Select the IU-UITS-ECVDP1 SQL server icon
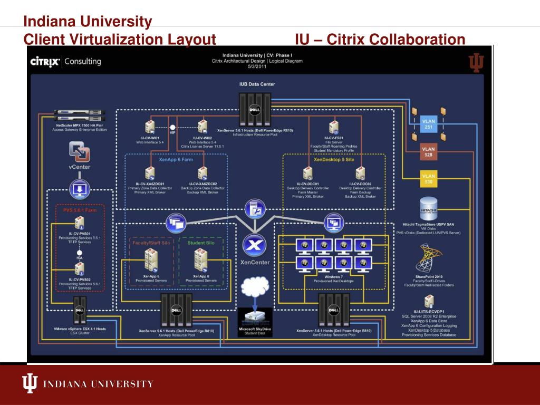The image size is (540, 405). tap(429, 302)
